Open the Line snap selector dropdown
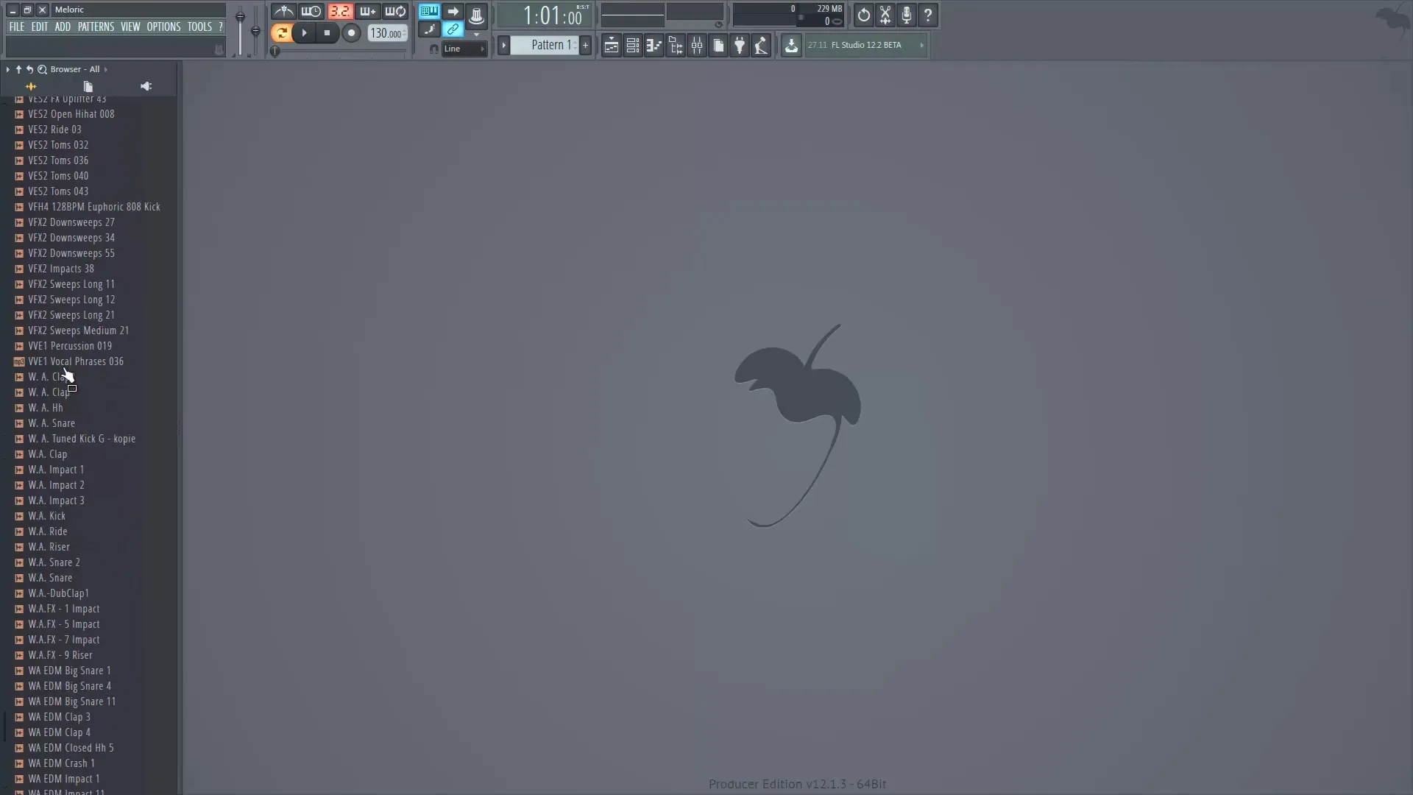 [464, 49]
